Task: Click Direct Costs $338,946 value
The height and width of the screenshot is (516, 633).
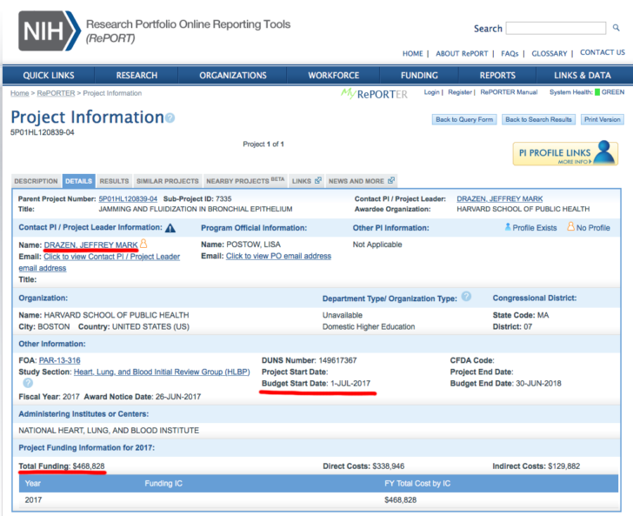Action: [388, 466]
